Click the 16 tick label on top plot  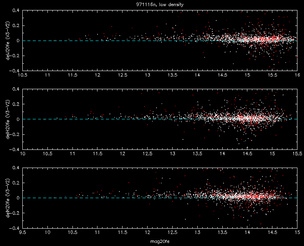(297, 75)
